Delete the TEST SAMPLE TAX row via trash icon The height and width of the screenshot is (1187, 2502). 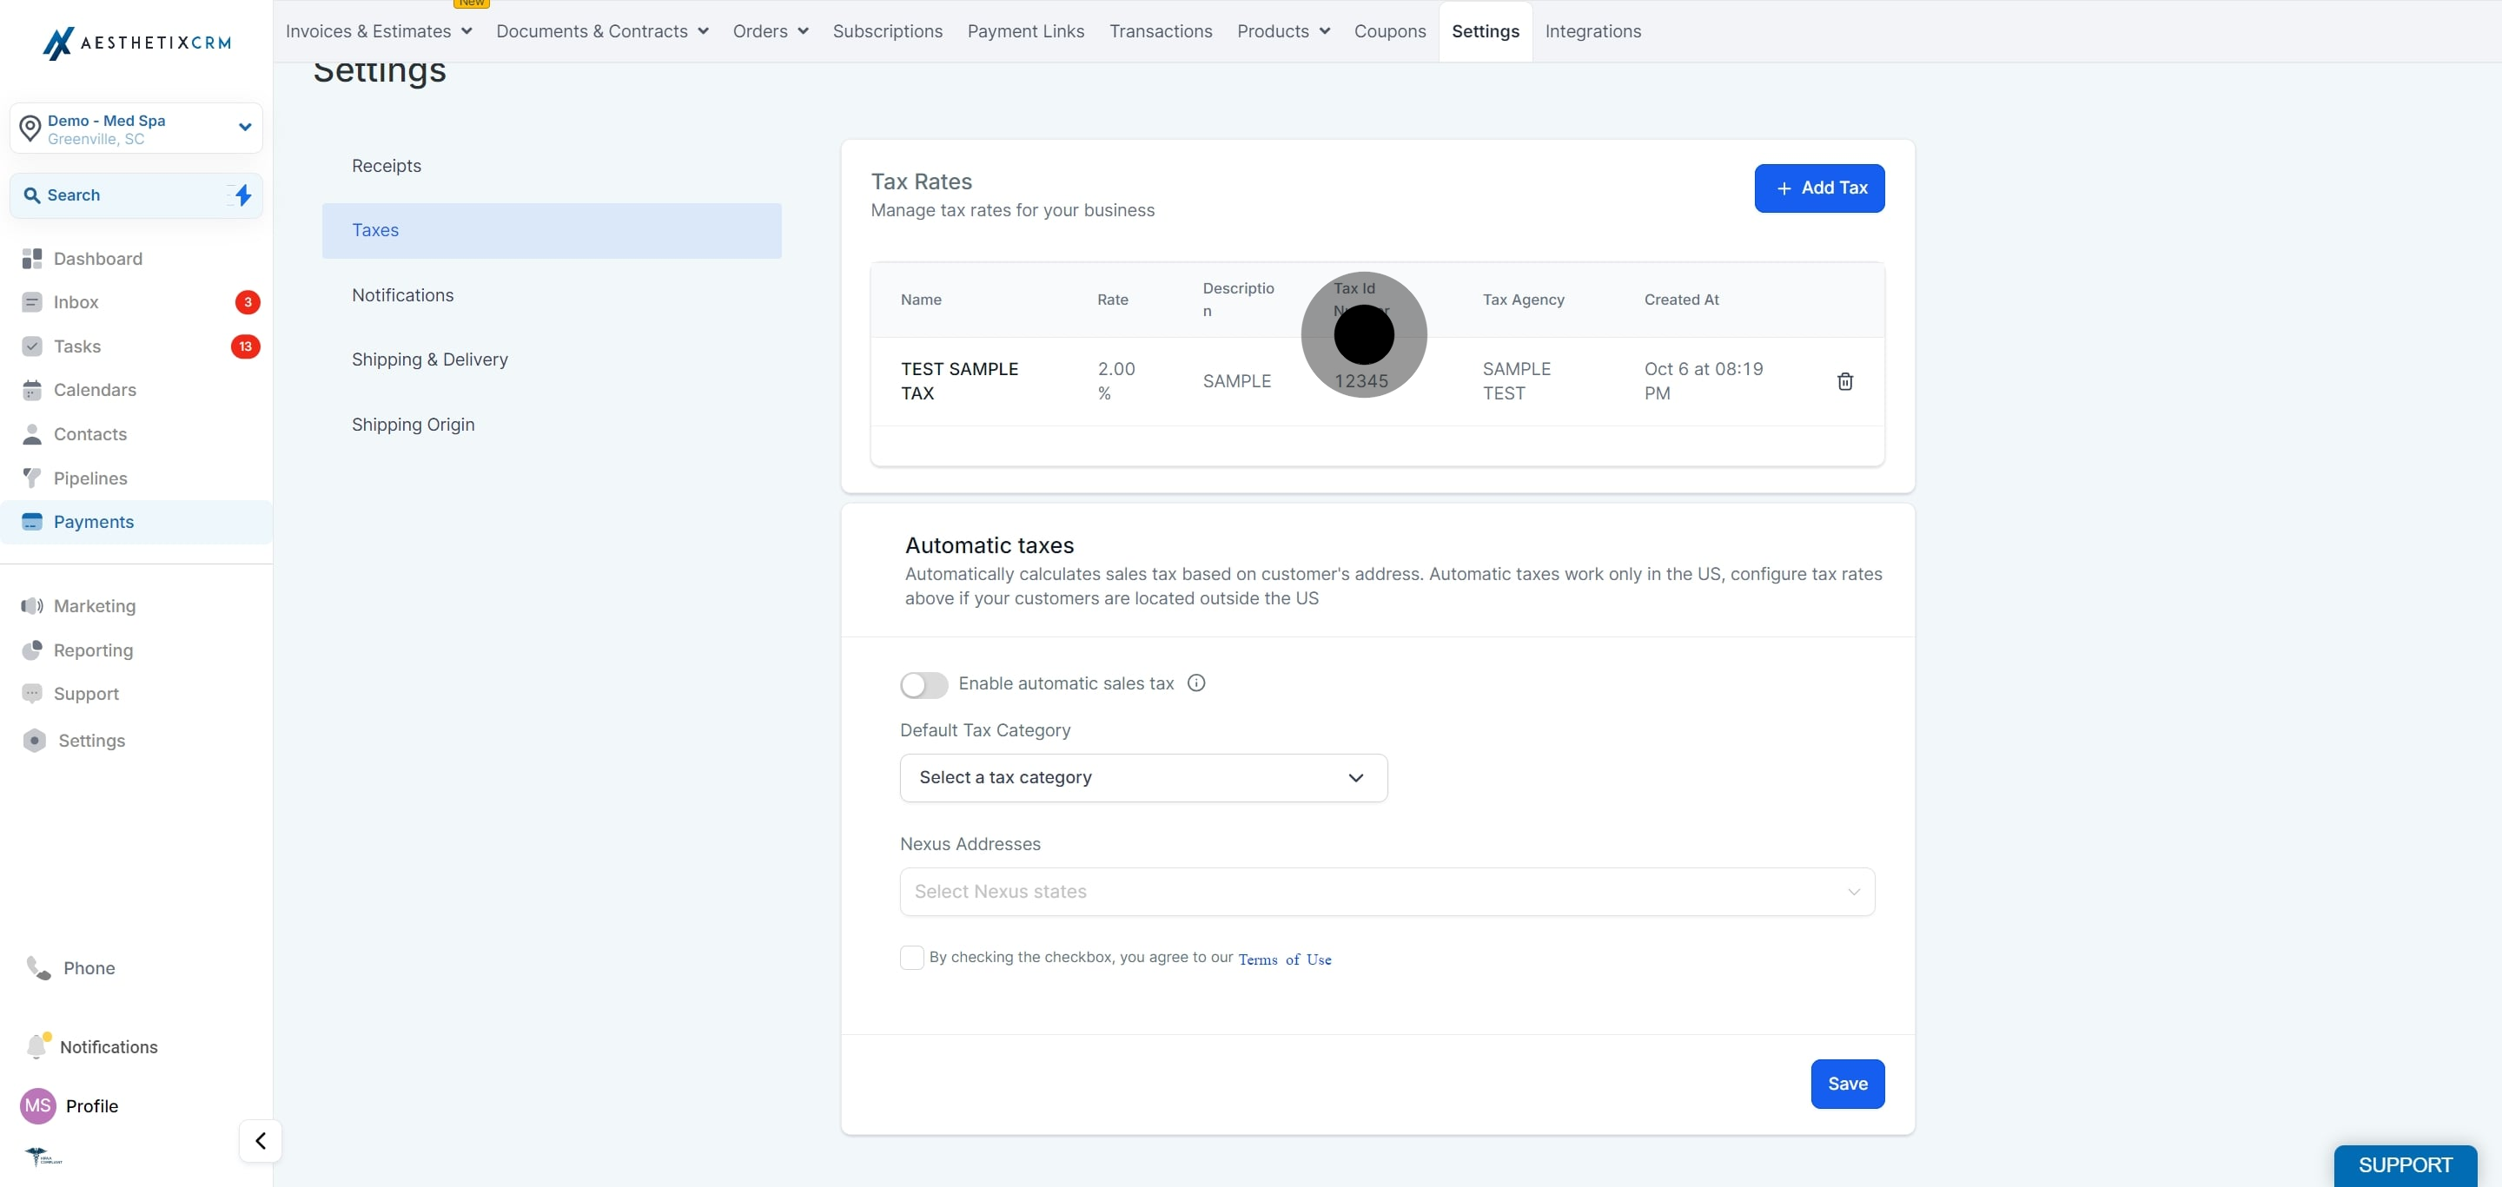[1844, 381]
